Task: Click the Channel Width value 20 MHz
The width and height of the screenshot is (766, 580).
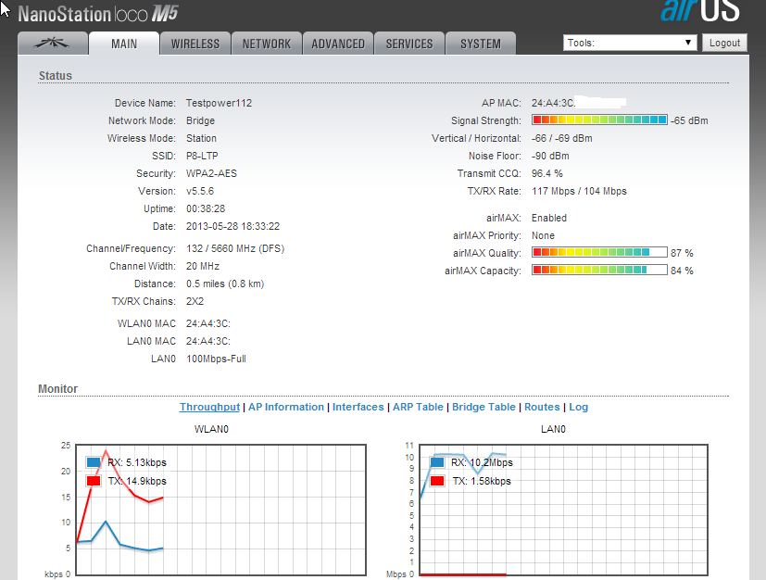Action: click(203, 266)
